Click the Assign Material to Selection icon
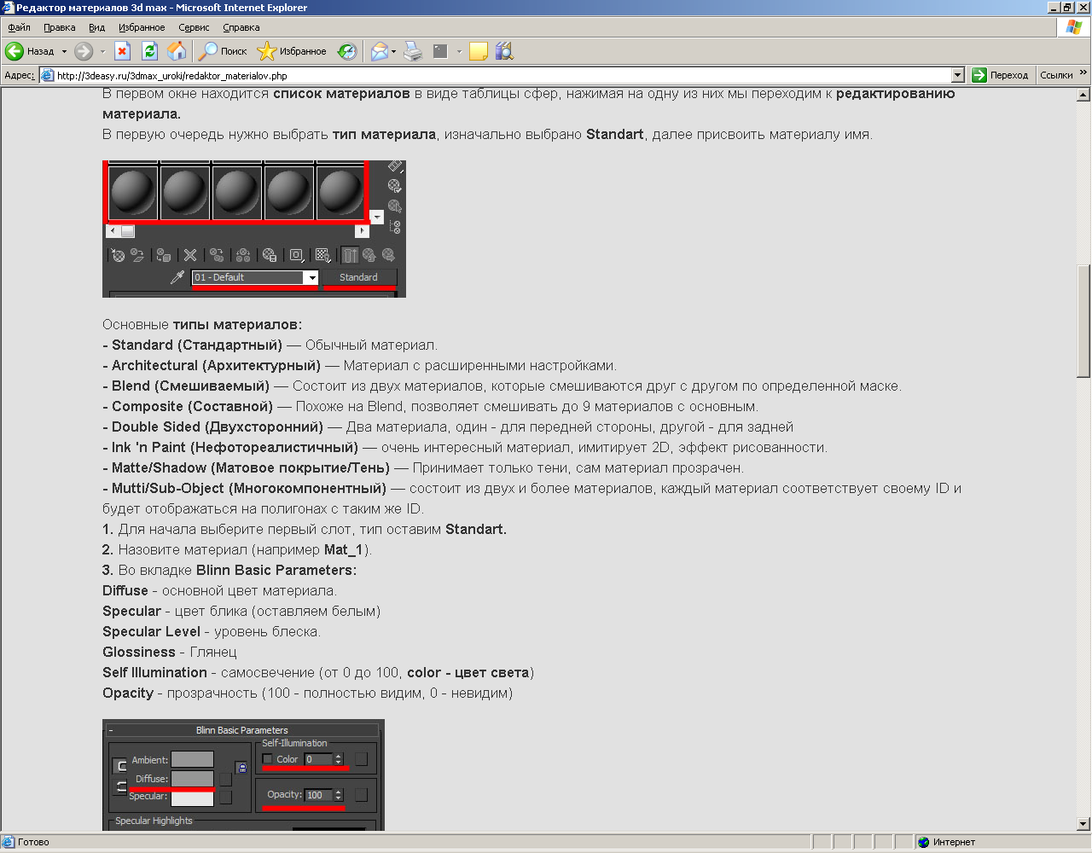The width and height of the screenshot is (1092, 853). 164,255
